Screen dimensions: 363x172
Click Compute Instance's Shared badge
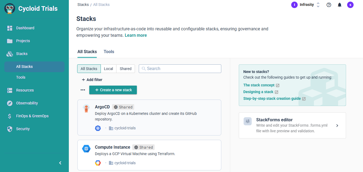tap(144, 147)
